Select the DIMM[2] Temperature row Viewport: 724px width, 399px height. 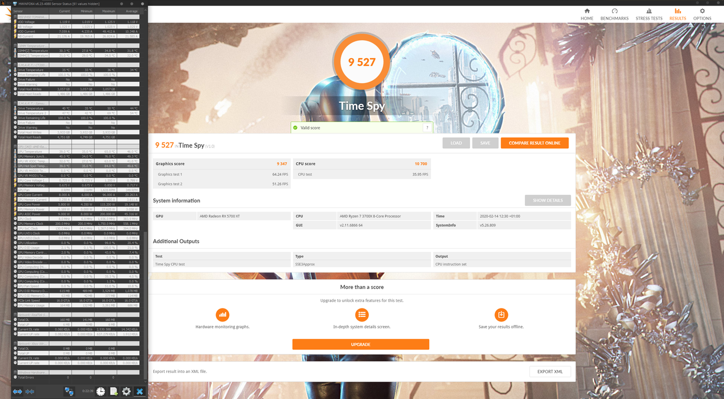pos(76,50)
